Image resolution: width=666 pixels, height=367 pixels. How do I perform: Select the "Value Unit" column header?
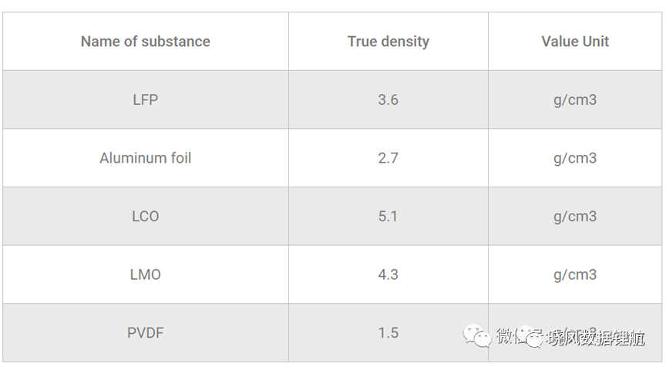[x=575, y=42]
